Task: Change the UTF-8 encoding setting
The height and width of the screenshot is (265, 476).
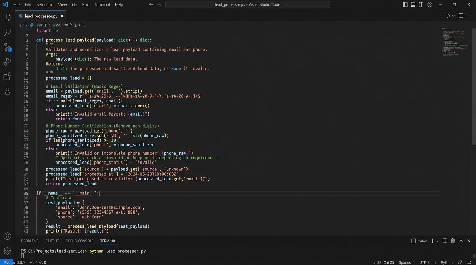Action: [425, 262]
